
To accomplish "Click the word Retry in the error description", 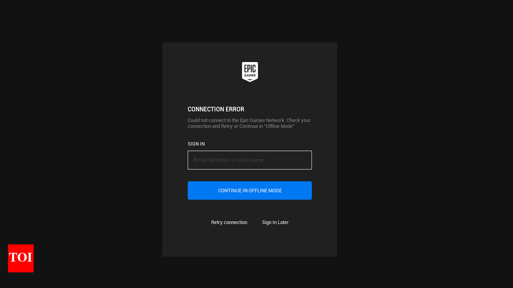I will coord(227,126).
